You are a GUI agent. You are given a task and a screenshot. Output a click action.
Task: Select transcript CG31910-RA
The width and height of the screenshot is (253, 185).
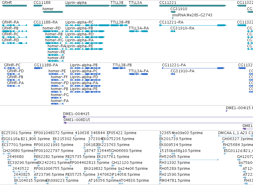coord(173,31)
